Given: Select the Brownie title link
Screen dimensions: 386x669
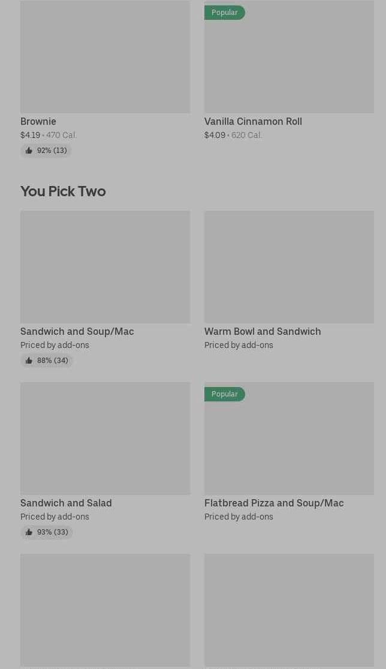Looking at the screenshot, I should [x=38, y=121].
